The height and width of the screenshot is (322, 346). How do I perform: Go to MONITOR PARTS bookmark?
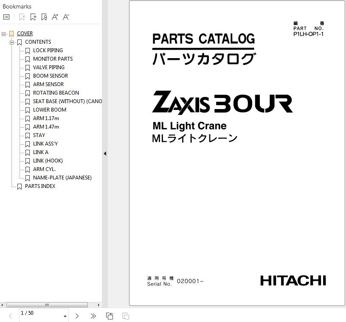pyautogui.click(x=53, y=59)
